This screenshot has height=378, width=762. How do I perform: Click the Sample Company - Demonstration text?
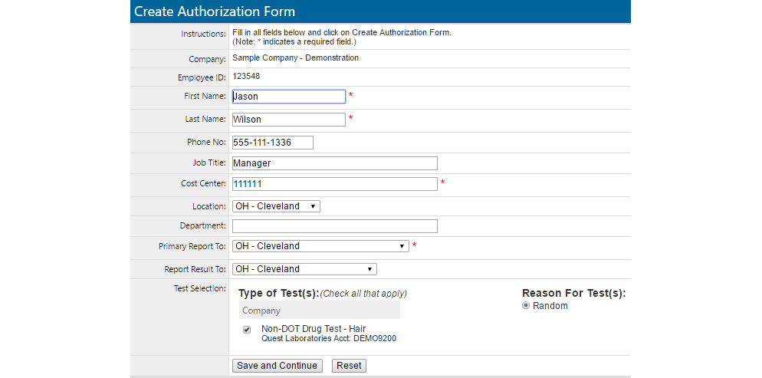(295, 58)
